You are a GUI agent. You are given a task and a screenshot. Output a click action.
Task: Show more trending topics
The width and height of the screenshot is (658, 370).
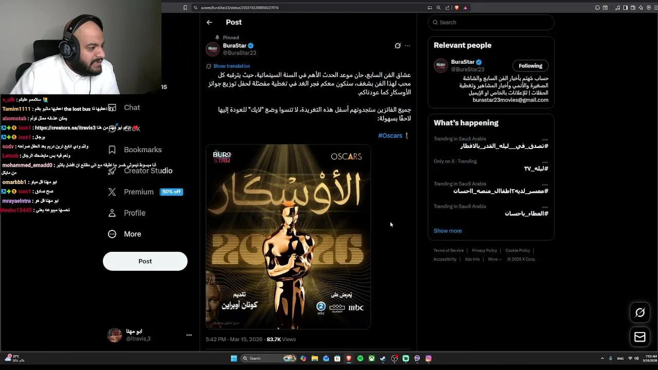(x=448, y=231)
